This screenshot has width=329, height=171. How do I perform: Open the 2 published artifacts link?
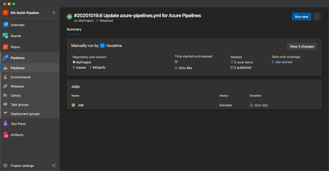click(242, 67)
